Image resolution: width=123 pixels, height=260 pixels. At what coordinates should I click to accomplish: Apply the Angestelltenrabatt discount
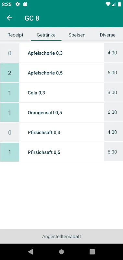coord(61,236)
